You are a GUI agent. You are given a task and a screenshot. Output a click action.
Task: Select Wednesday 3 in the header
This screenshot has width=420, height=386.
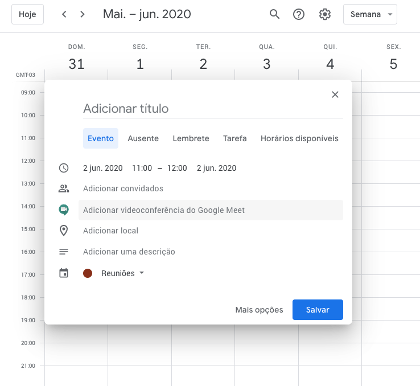coord(266,64)
